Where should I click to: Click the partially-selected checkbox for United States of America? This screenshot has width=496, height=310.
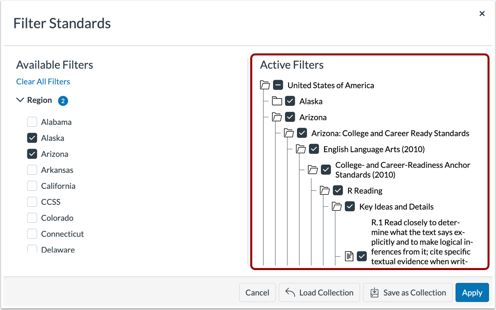(278, 85)
